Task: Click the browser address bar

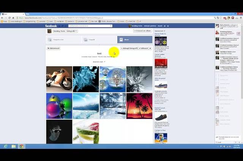Action: 115,18
